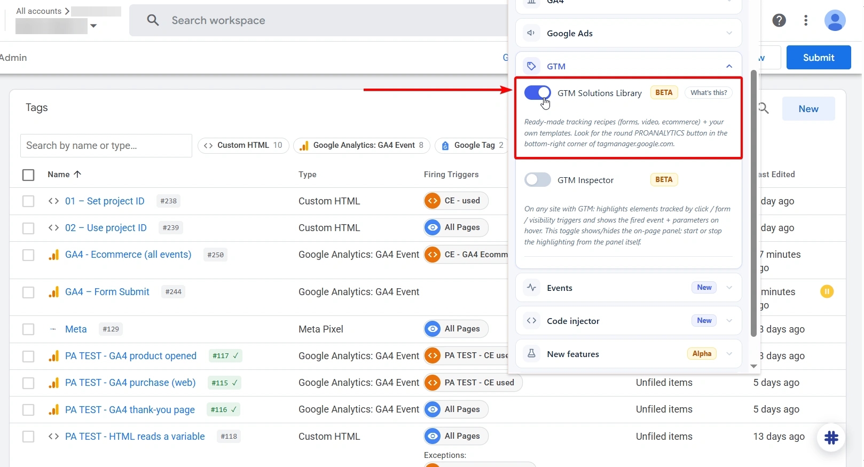Filter tags by Custom HTML chip
The width and height of the screenshot is (864, 467).
tap(244, 145)
